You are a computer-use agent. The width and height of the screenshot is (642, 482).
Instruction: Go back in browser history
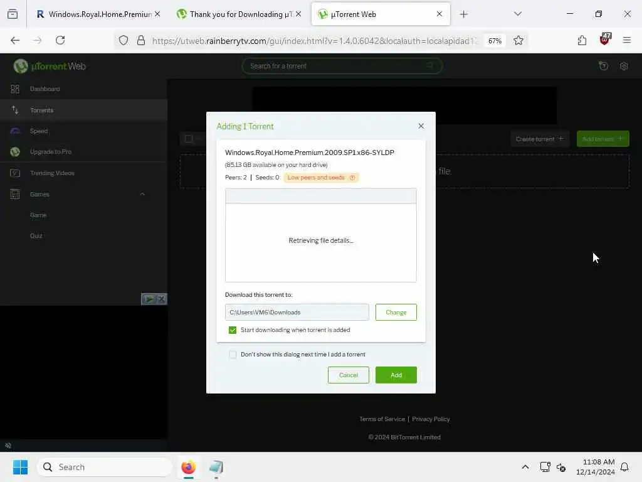pyautogui.click(x=15, y=40)
